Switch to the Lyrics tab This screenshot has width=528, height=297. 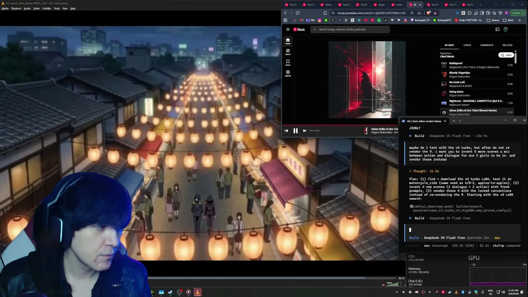click(467, 45)
